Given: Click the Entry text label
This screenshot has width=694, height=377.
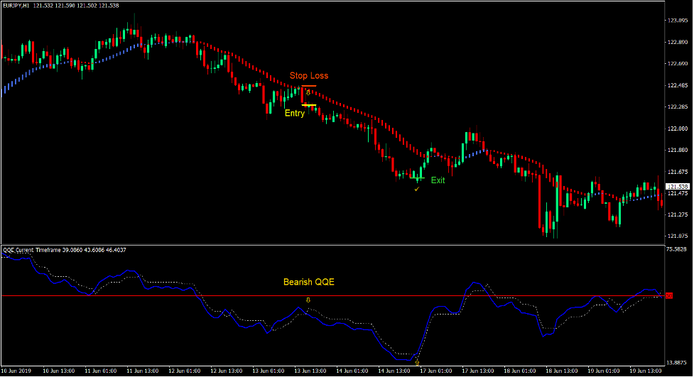Looking at the screenshot, I should tap(295, 114).
